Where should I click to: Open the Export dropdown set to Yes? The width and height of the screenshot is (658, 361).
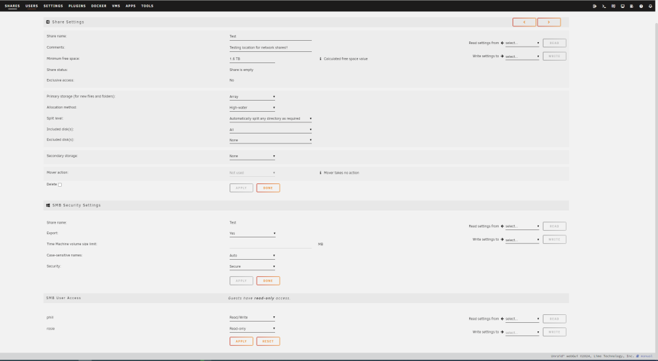[252, 233]
